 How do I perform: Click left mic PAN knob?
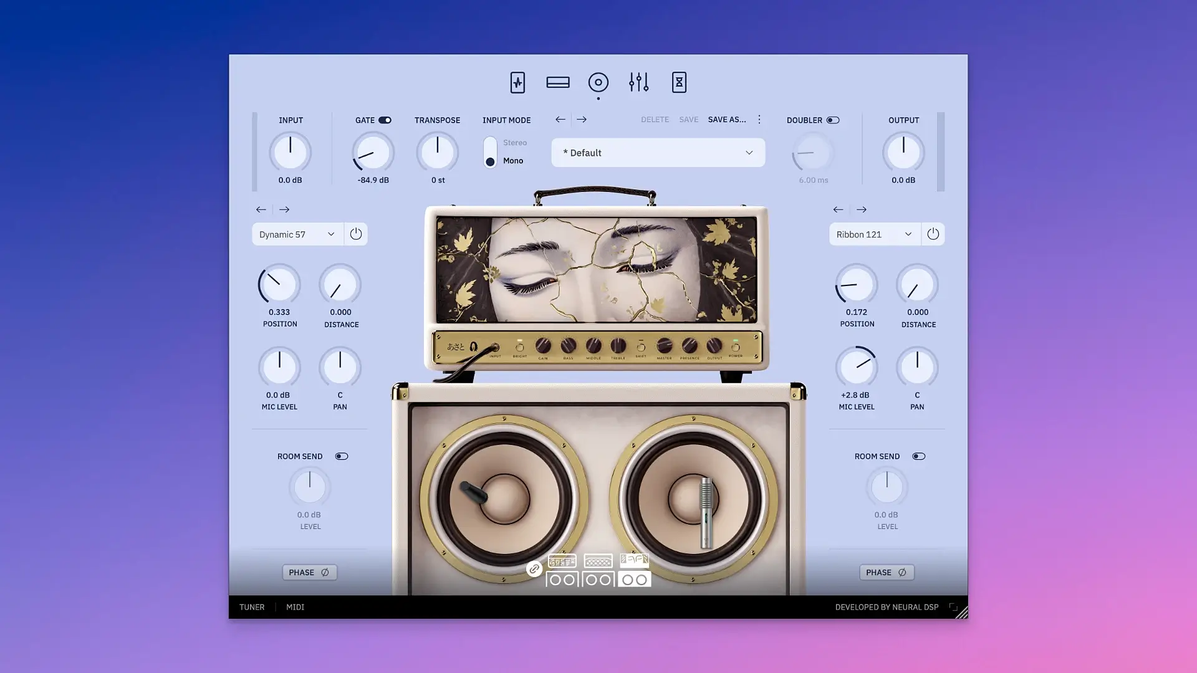[x=340, y=367]
